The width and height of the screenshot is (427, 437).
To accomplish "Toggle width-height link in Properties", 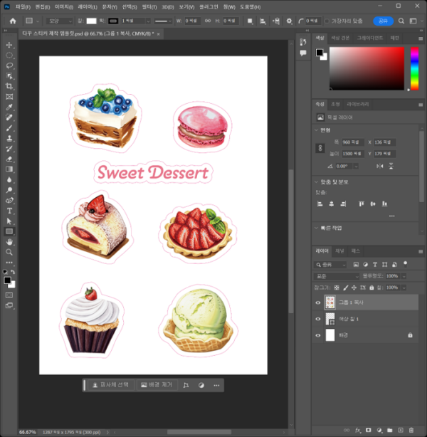I will click(320, 148).
